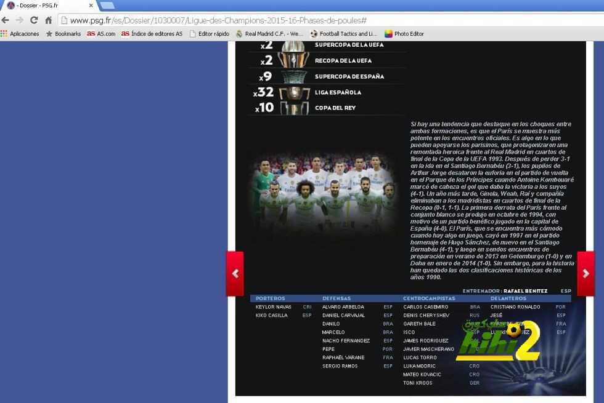This screenshot has height=403, width=604.
Task: Select player Kiko Casilla
Action: tap(272, 315)
